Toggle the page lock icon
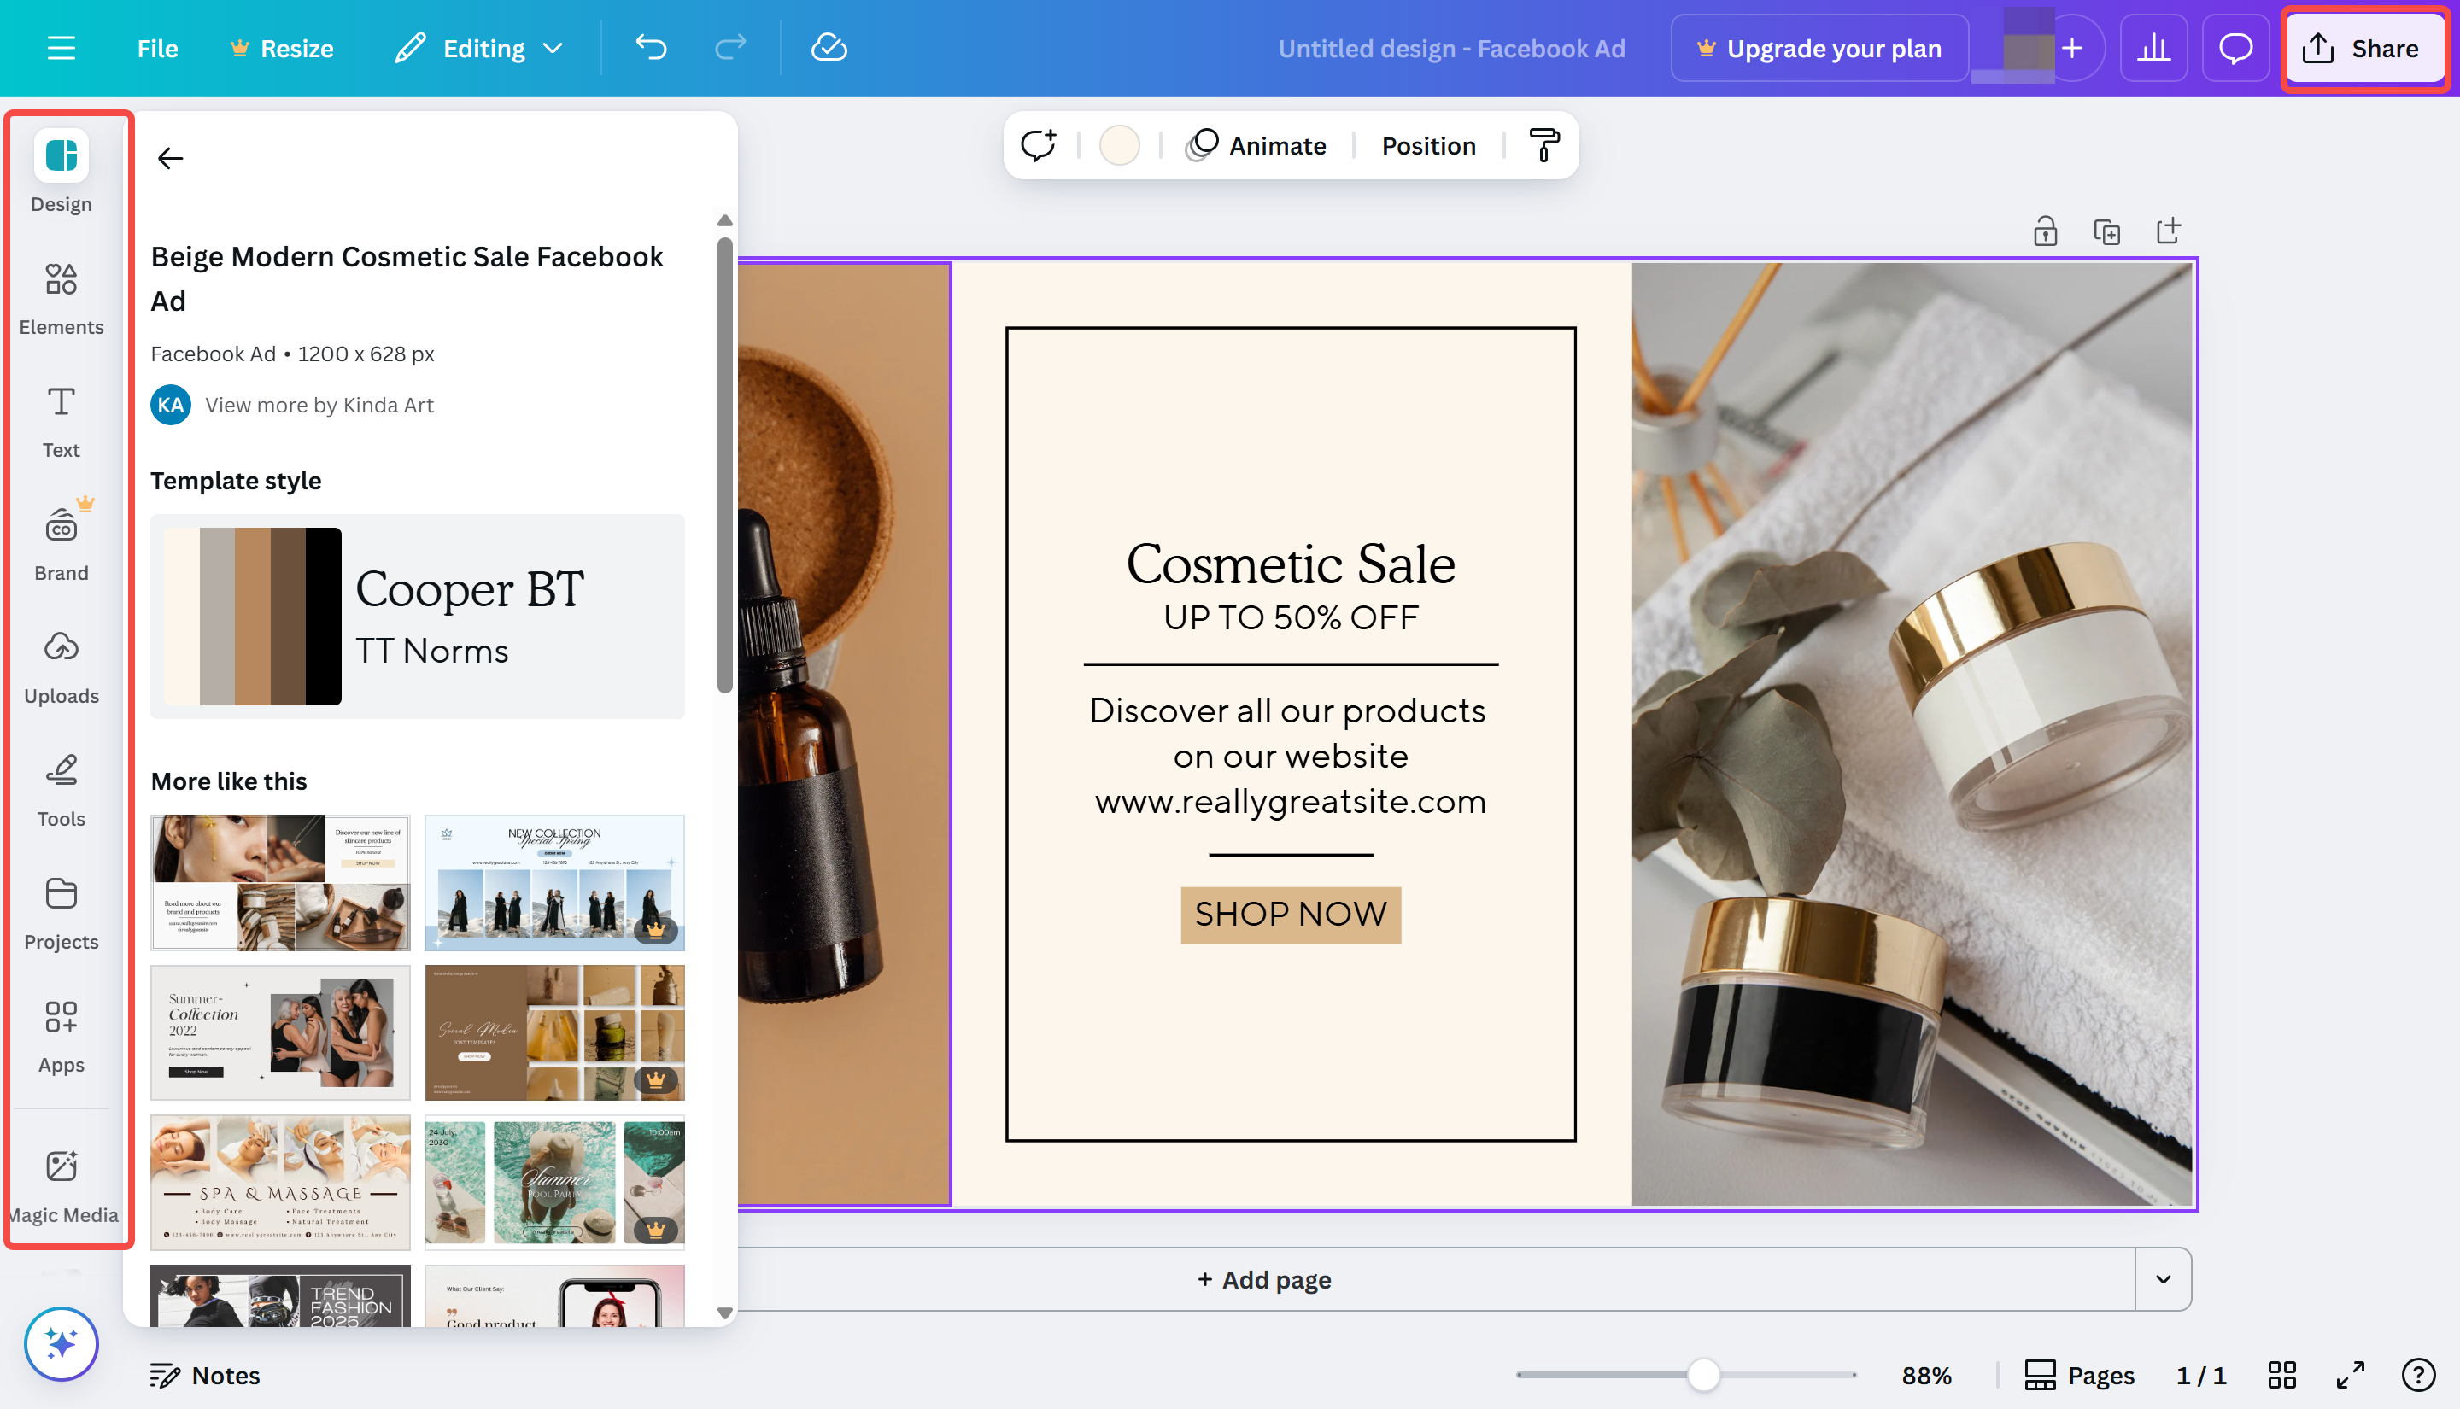The height and width of the screenshot is (1409, 2460). tap(2046, 231)
